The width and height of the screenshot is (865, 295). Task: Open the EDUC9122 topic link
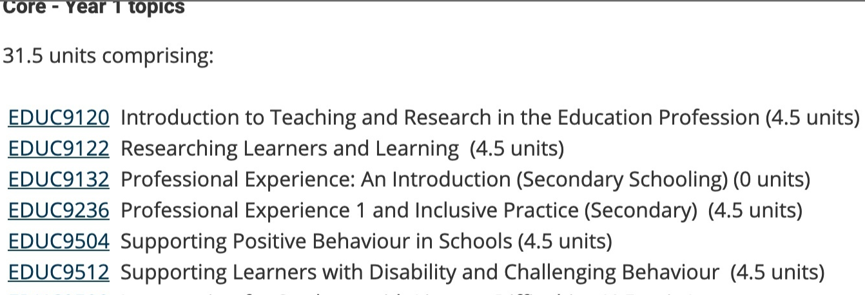point(59,149)
